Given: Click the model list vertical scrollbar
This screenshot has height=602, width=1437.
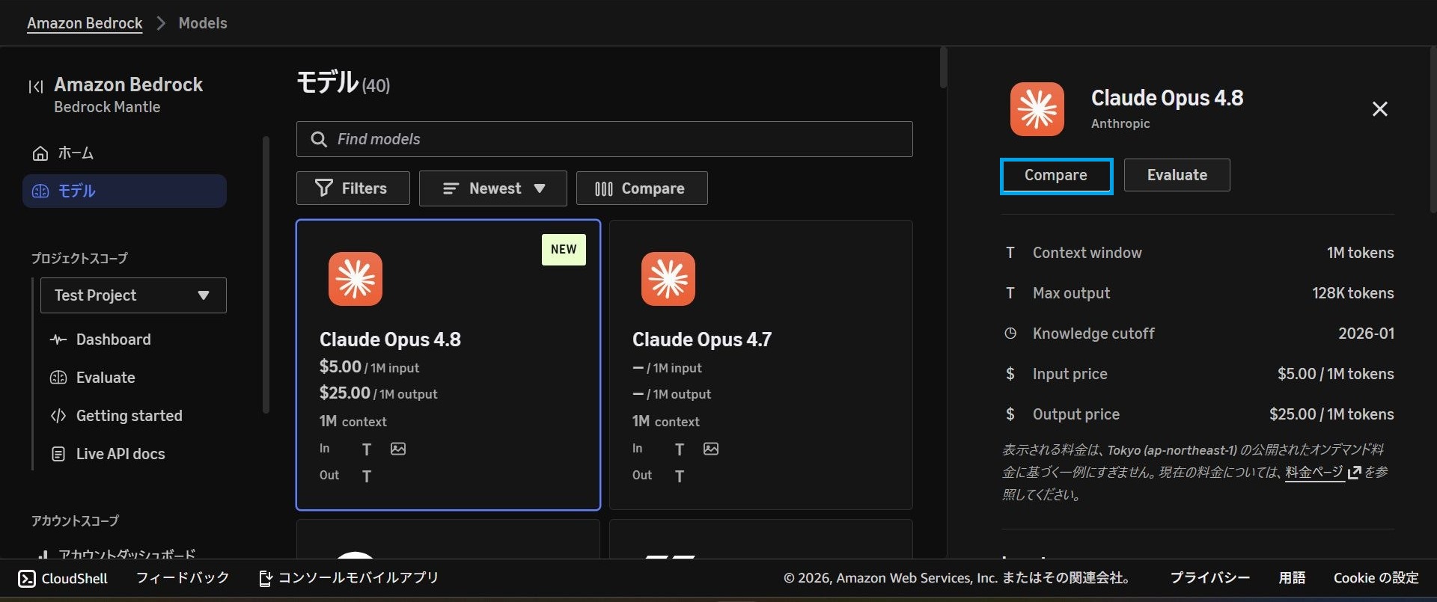Looking at the screenshot, I should pyautogui.click(x=943, y=67).
